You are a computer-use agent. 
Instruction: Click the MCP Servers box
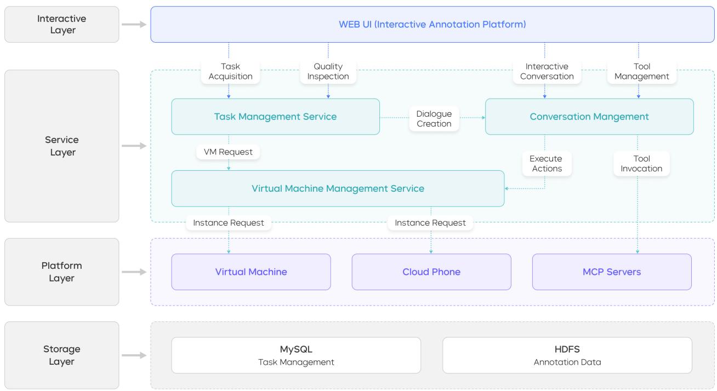pyautogui.click(x=612, y=272)
